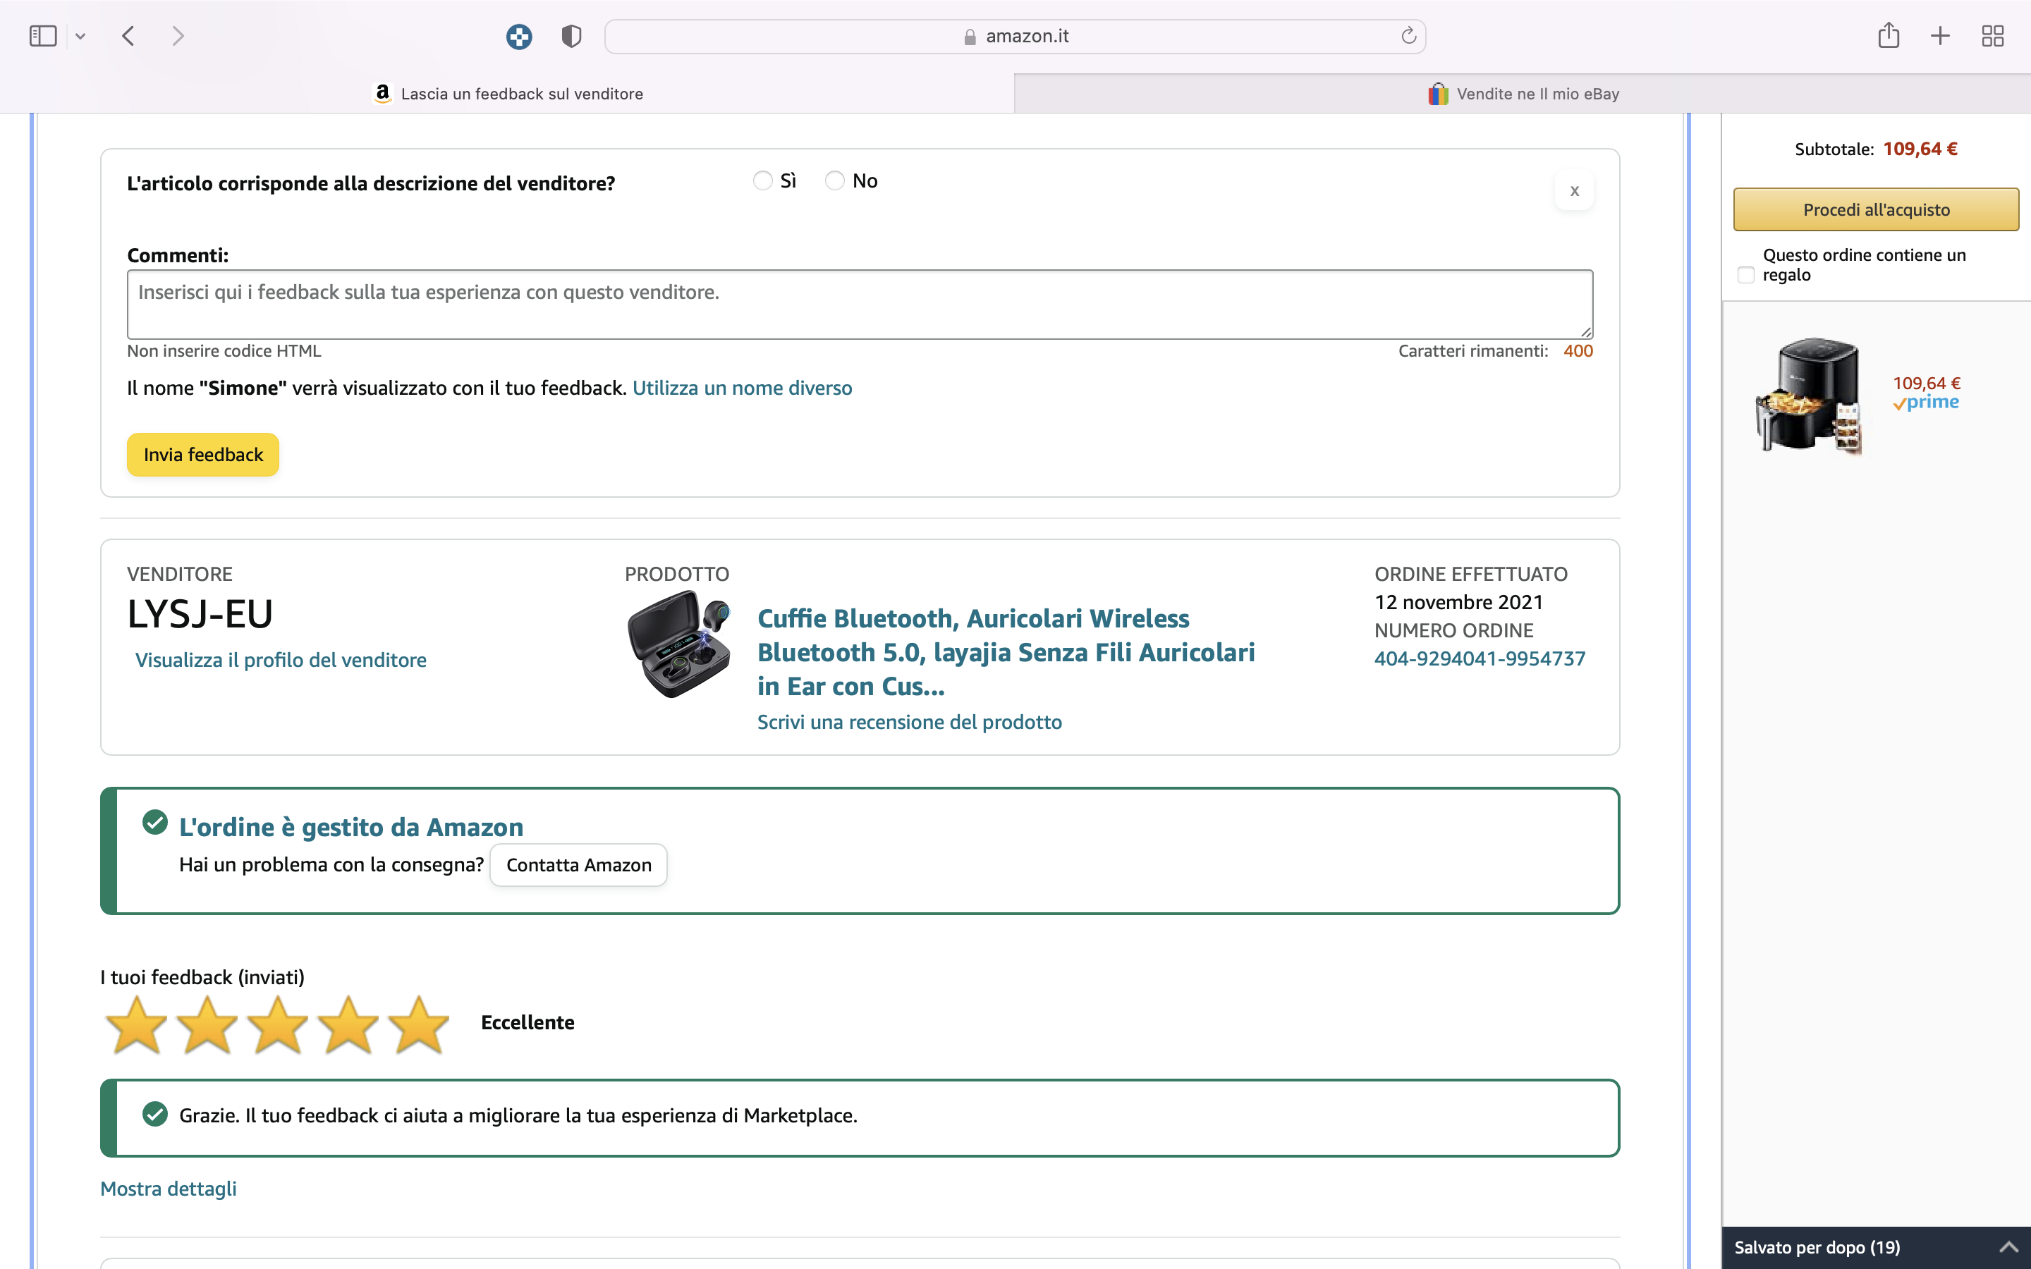
Task: Select the Sì radio button
Action: coord(762,181)
